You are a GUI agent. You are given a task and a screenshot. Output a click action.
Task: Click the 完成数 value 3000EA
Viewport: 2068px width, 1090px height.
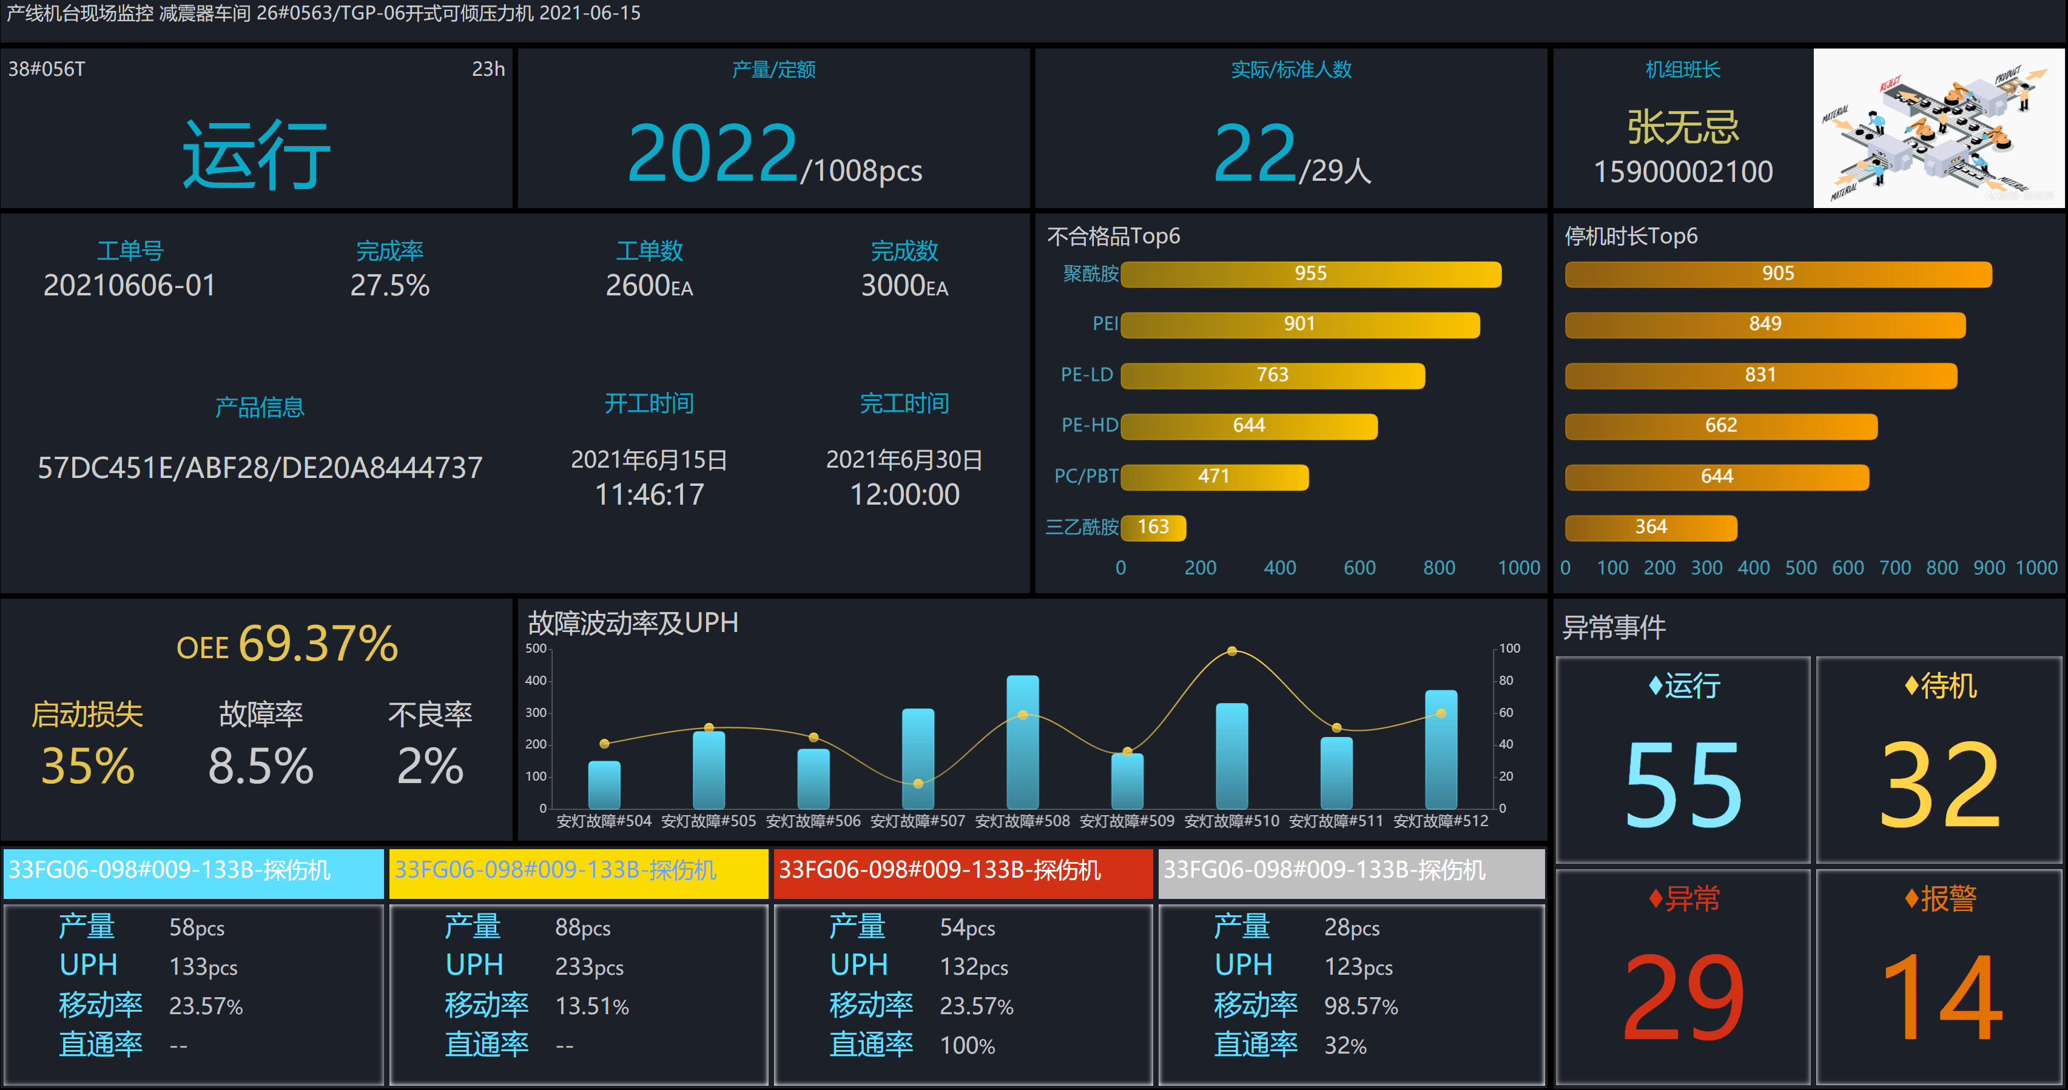pos(904,286)
